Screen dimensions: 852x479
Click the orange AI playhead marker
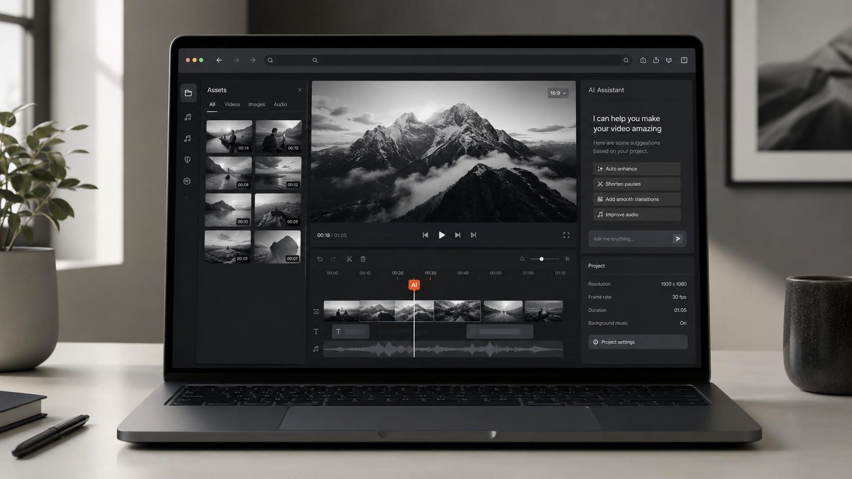pos(414,285)
